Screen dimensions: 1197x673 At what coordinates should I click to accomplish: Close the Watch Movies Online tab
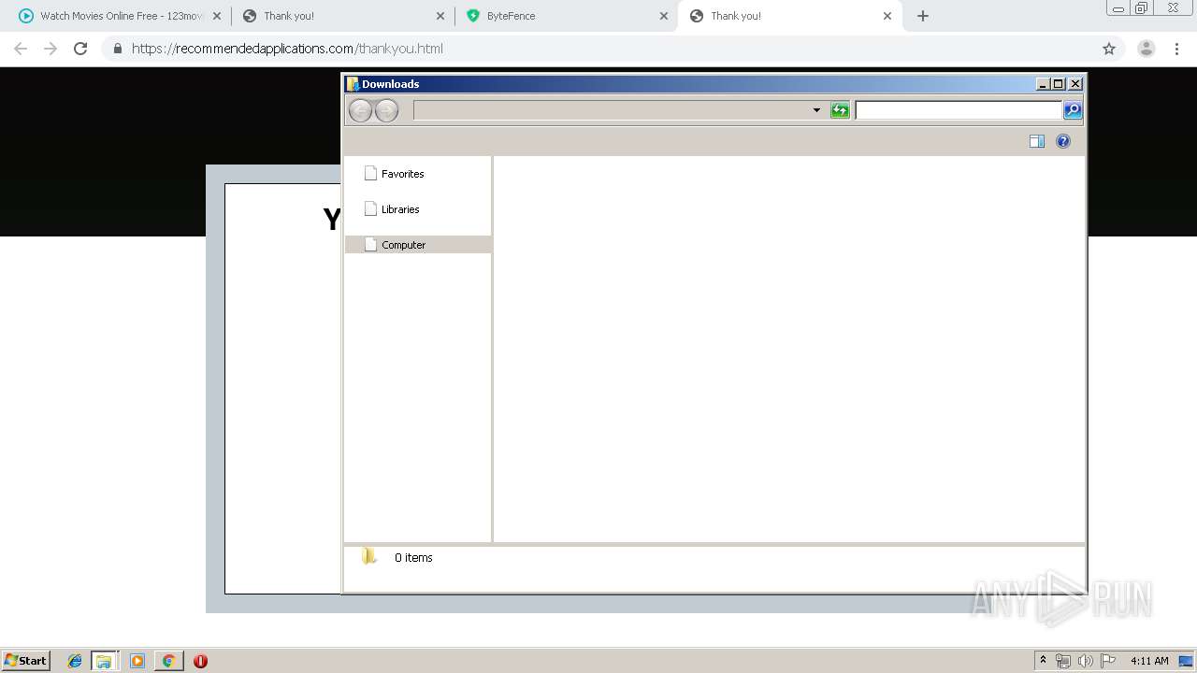[217, 16]
